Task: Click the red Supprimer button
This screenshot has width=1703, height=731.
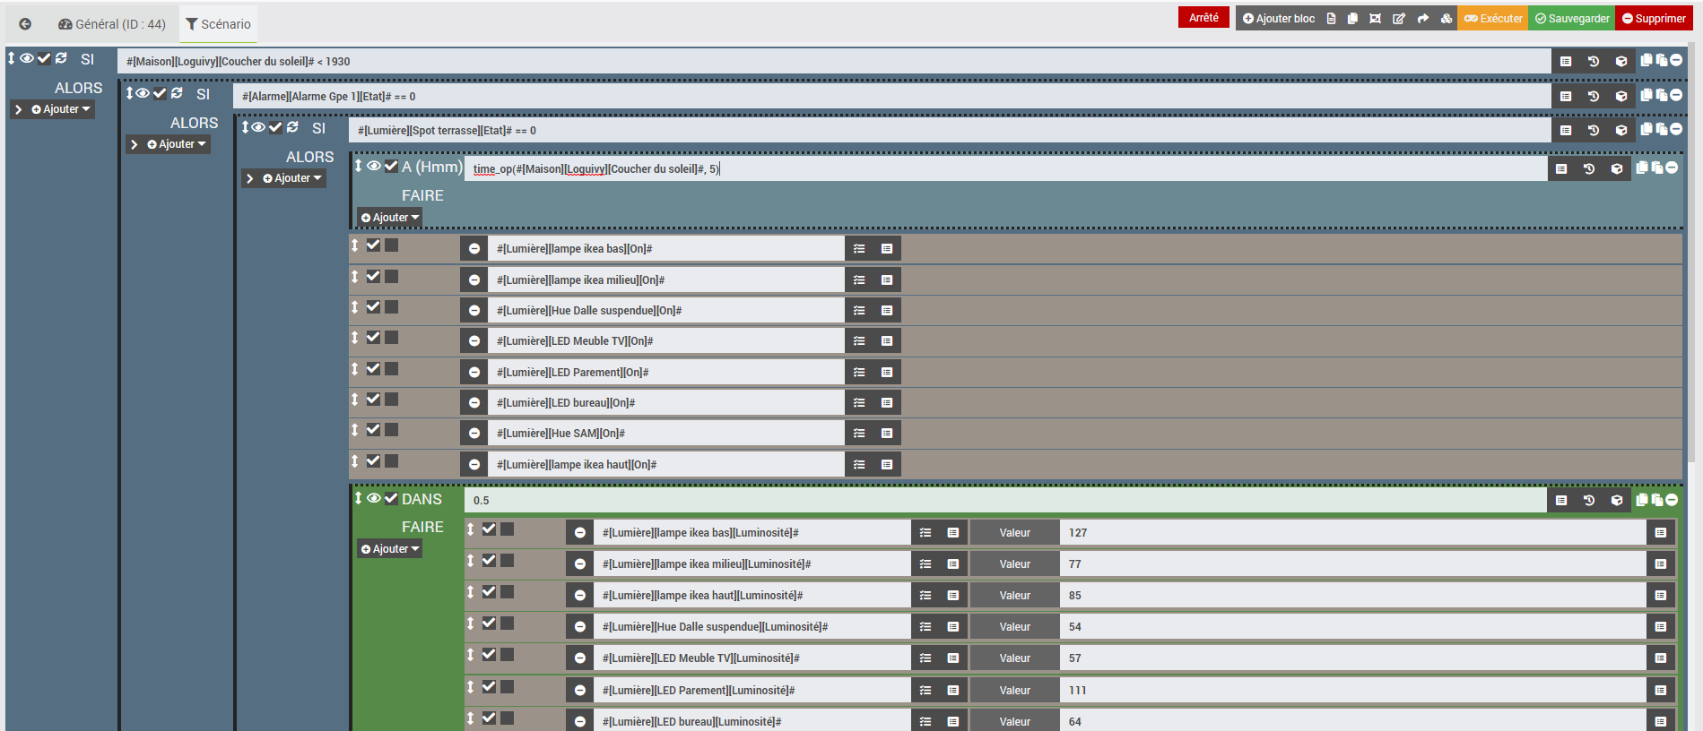Action: click(1653, 18)
